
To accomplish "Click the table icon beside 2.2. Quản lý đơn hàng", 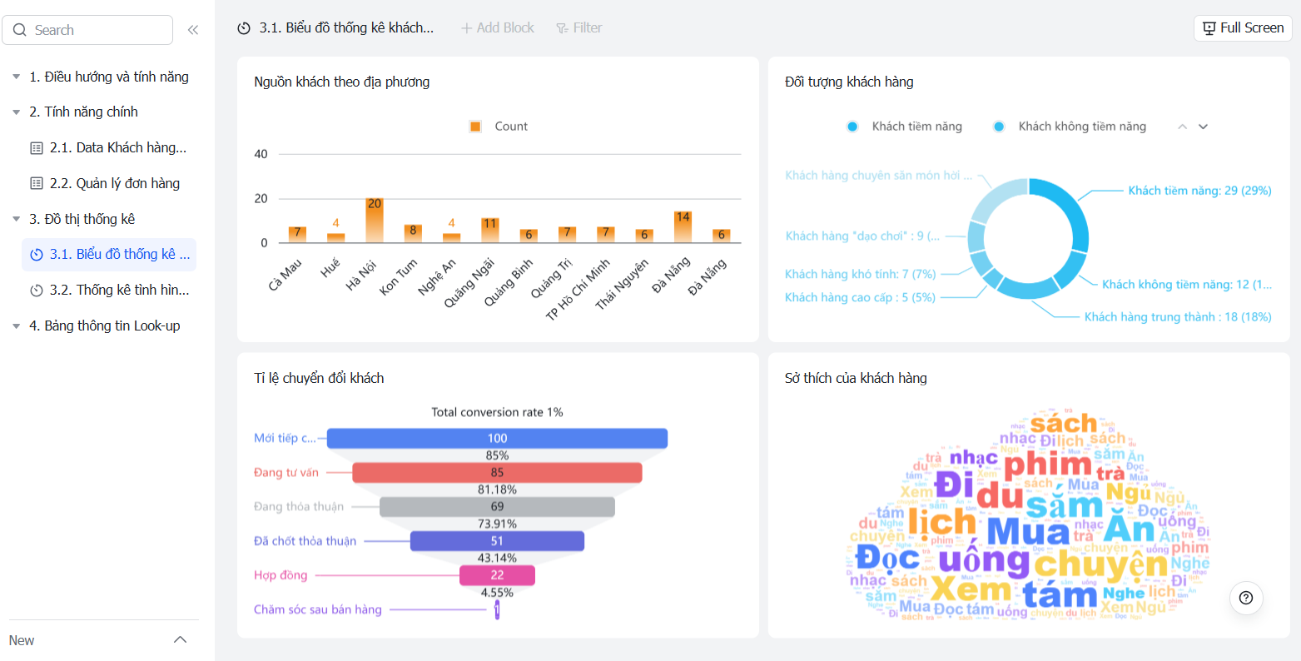I will (37, 183).
